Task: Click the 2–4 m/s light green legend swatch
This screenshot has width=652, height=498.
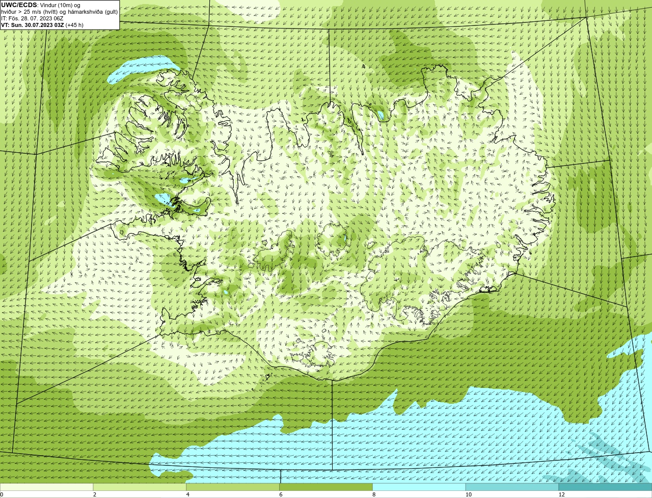Action: coord(140,487)
